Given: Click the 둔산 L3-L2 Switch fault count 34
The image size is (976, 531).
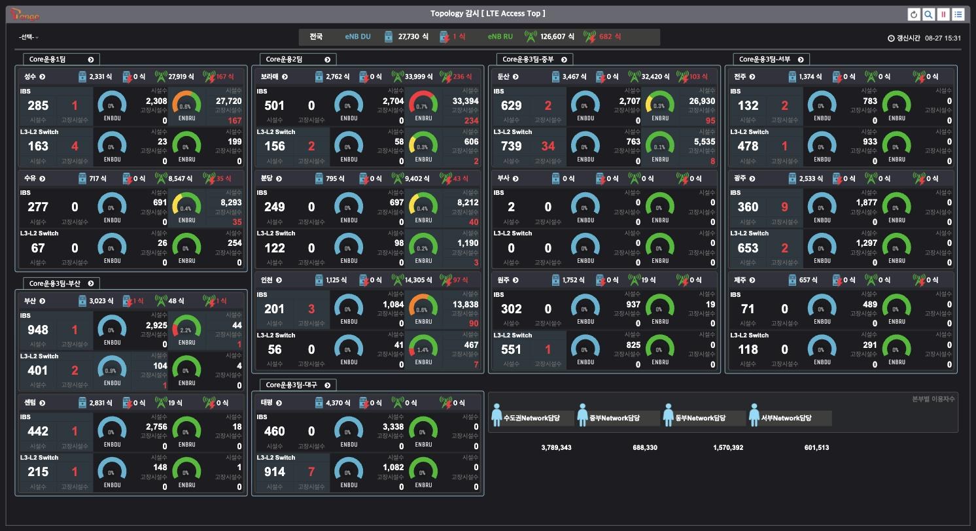Looking at the screenshot, I should pos(548,146).
